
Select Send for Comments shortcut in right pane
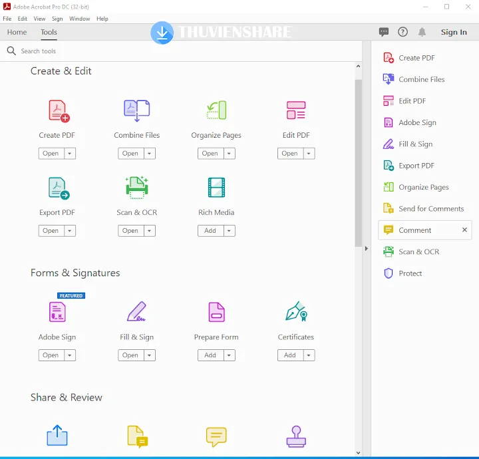[423, 209]
